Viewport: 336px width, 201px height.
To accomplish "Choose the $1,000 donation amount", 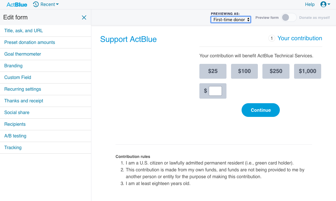I will click(x=307, y=71).
